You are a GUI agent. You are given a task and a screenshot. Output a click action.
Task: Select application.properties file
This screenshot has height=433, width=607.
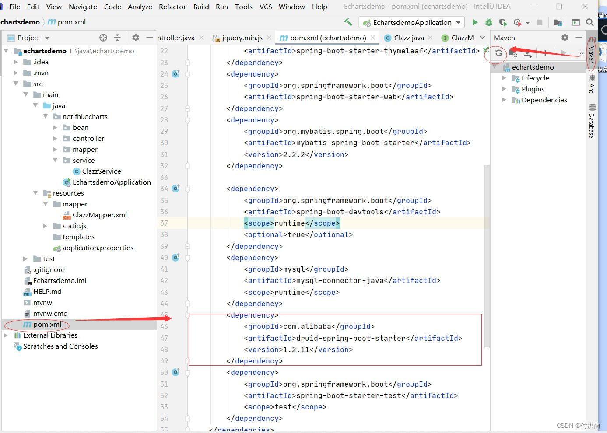tap(93, 248)
